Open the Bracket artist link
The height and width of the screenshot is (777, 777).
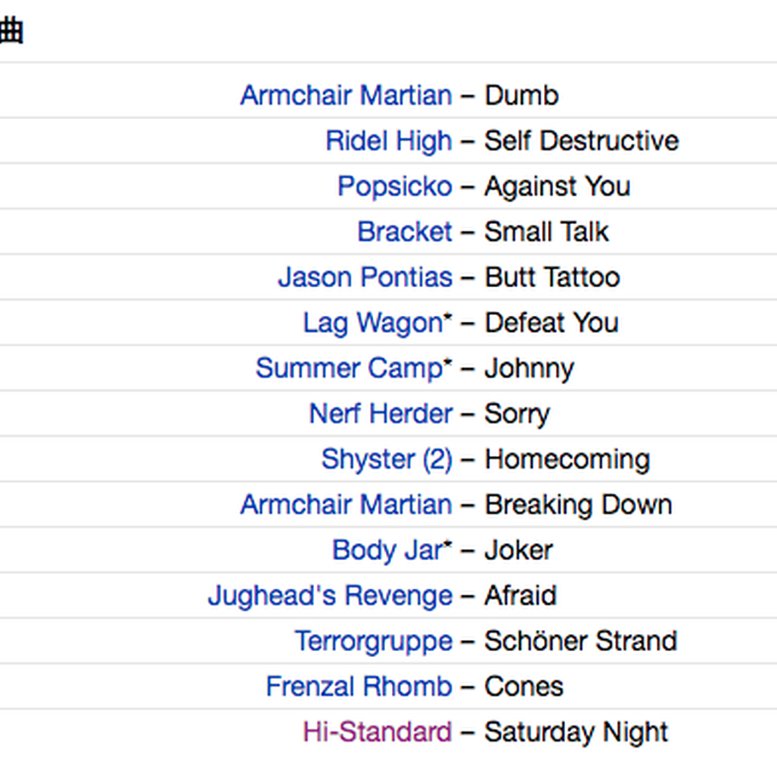coord(405,232)
